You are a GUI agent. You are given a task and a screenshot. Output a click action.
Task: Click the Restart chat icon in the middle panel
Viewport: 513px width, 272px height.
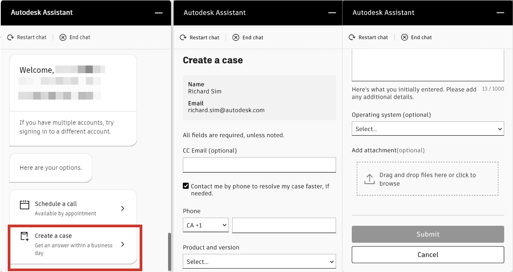tap(183, 37)
